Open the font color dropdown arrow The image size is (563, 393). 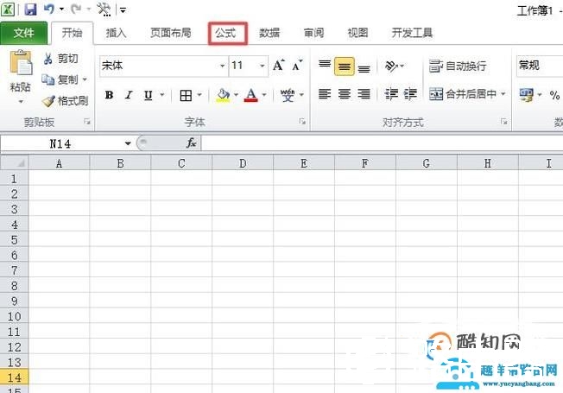264,95
